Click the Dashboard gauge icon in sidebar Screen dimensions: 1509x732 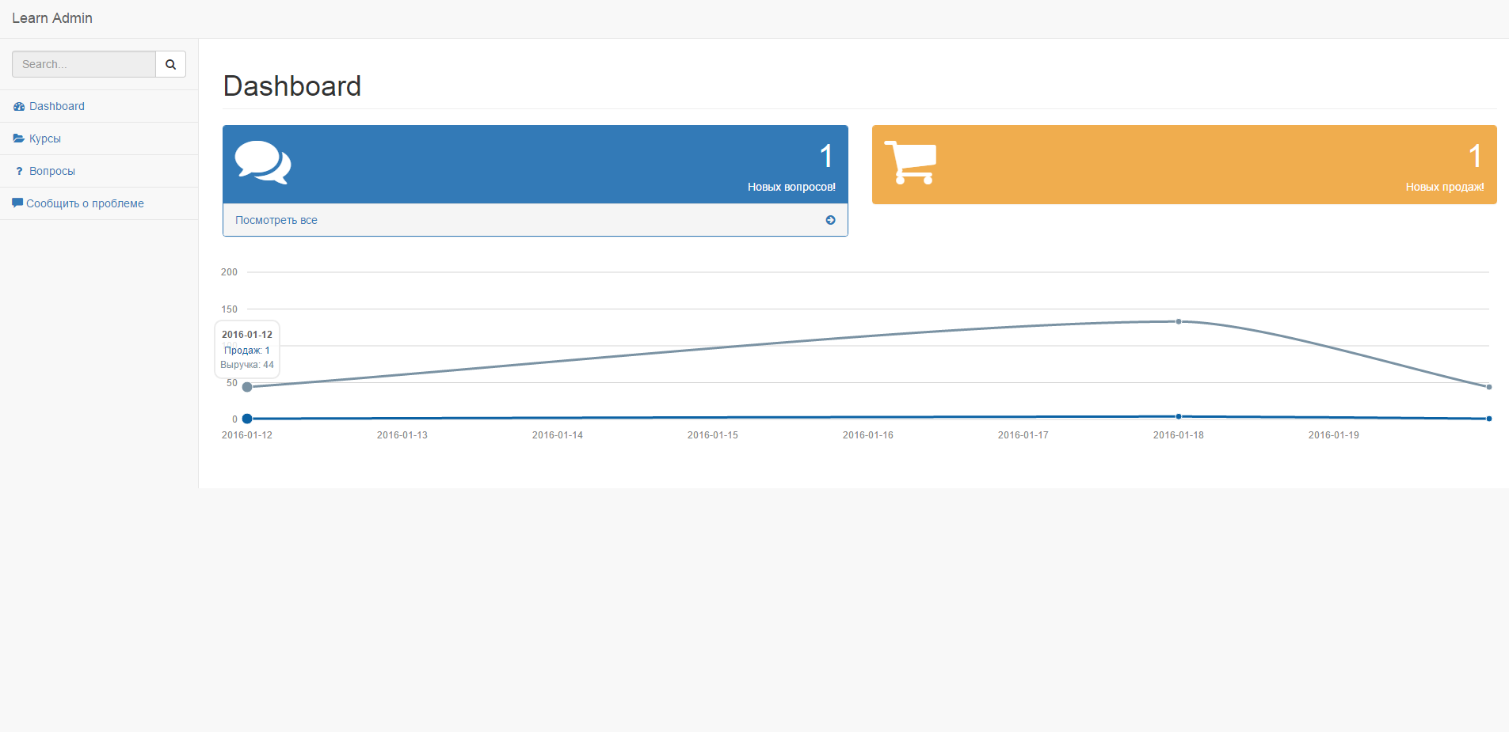[19, 106]
